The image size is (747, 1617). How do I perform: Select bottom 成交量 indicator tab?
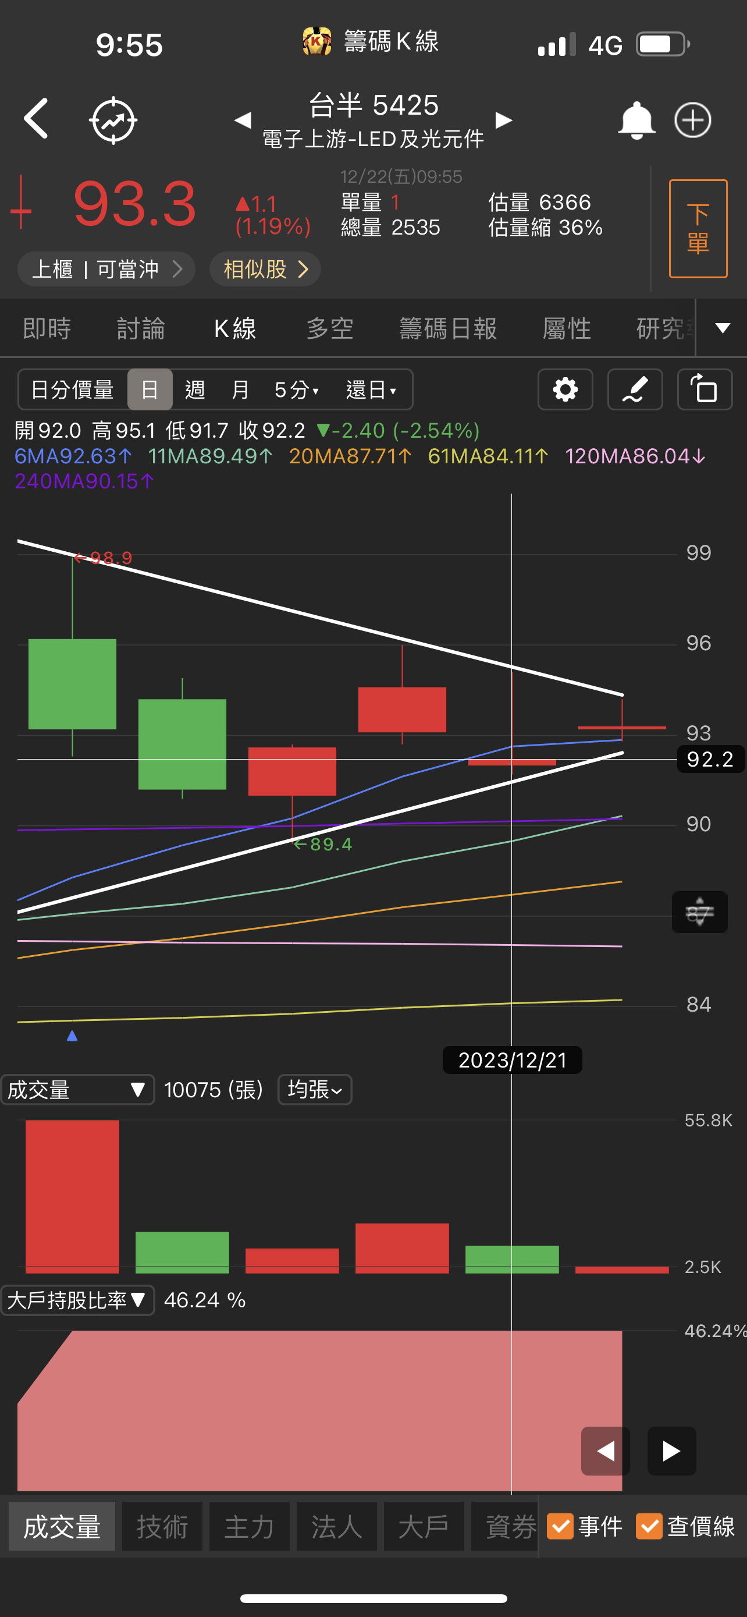pyautogui.click(x=62, y=1526)
